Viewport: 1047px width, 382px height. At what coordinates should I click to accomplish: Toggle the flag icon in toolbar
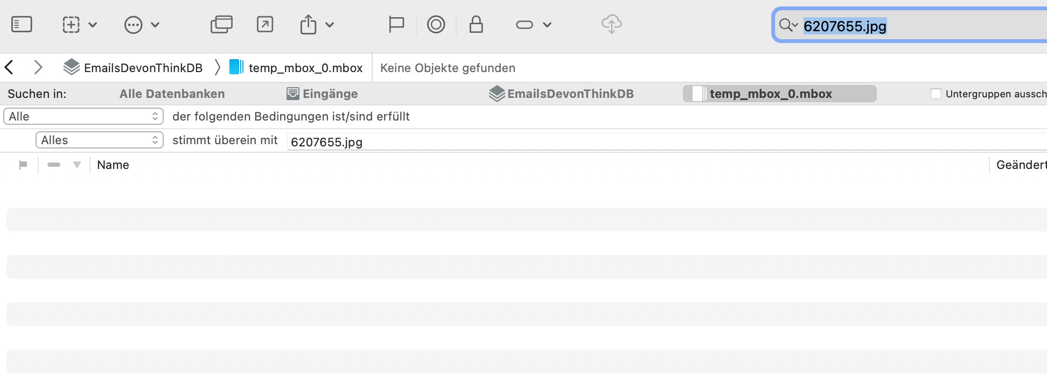pyautogui.click(x=396, y=25)
